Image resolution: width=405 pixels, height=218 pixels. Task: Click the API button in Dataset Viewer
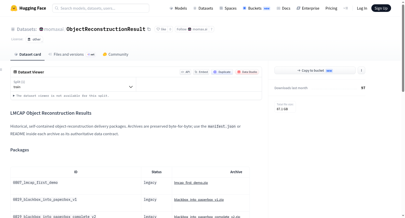(x=186, y=72)
